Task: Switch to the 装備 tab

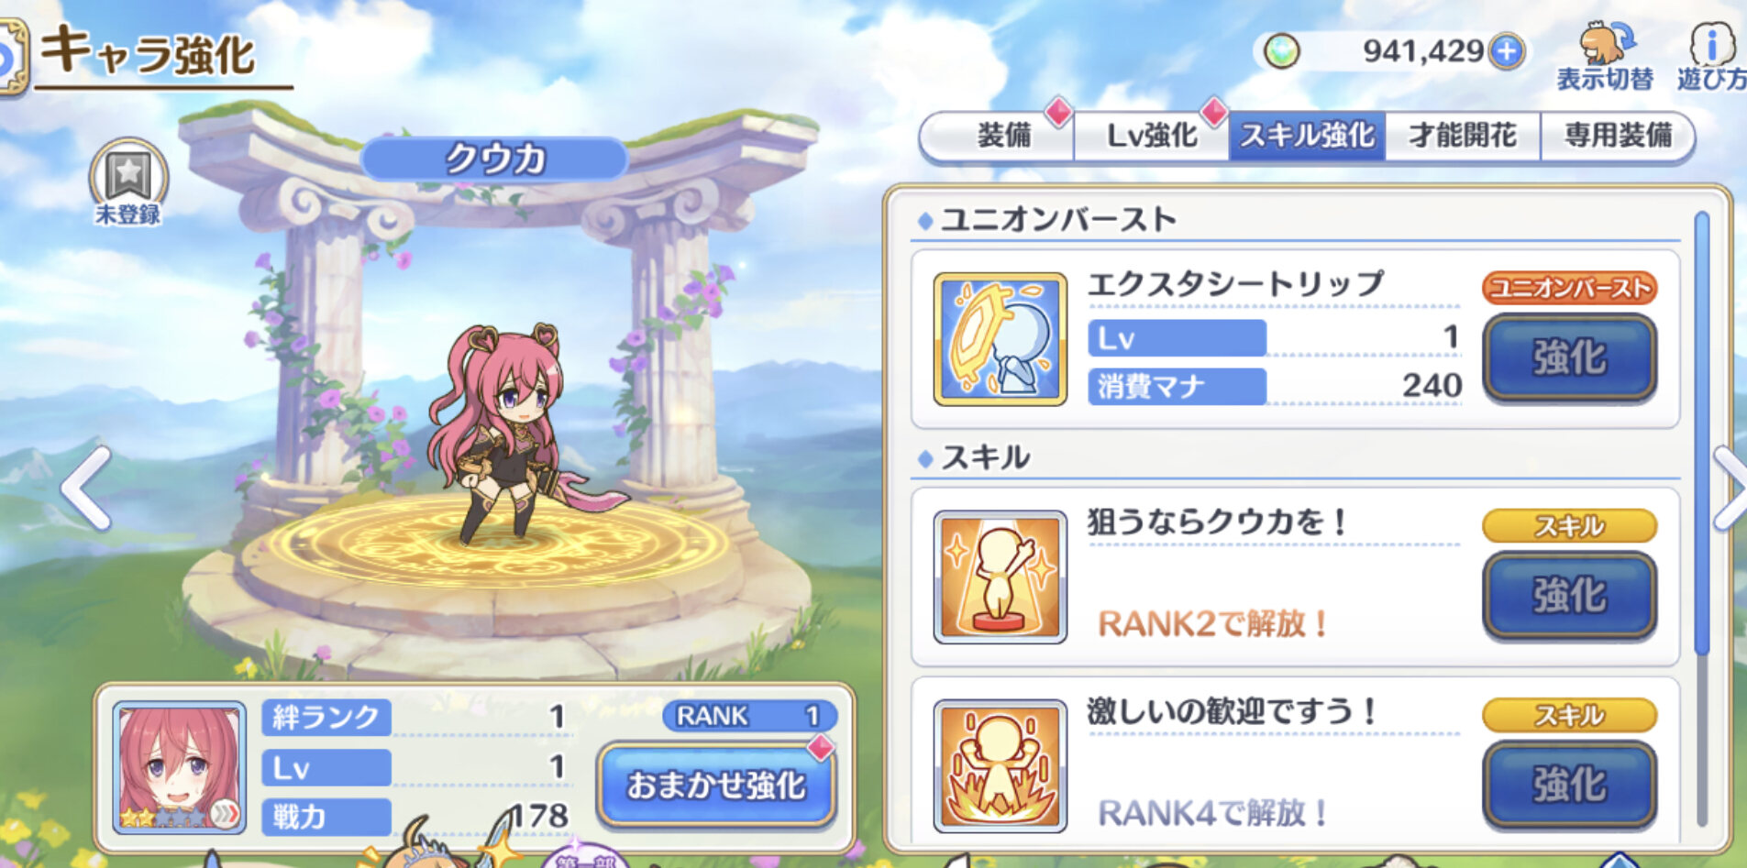Action: click(x=1002, y=136)
